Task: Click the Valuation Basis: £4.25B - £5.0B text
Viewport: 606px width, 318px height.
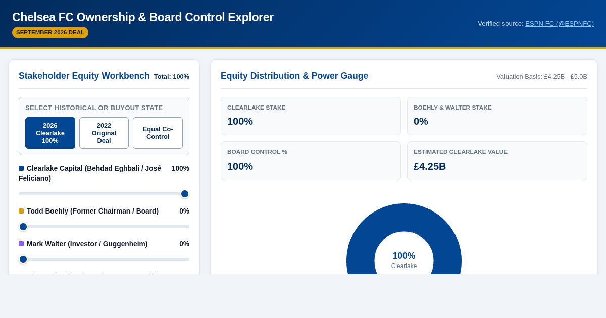Action: pos(542,77)
